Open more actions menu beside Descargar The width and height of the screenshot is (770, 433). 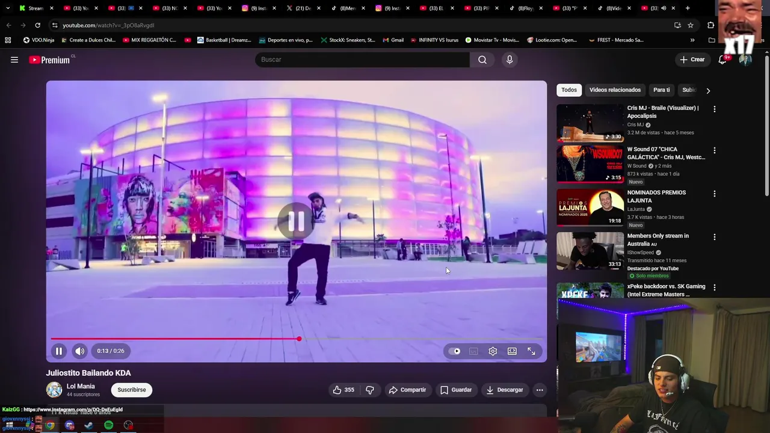coord(540,390)
